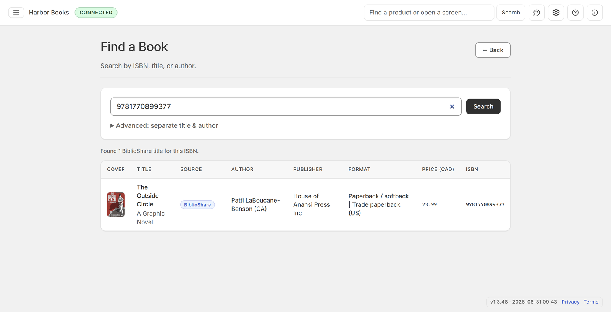Viewport: 611px width, 312px height.
Task: Open the Terms link
Action: (x=591, y=302)
